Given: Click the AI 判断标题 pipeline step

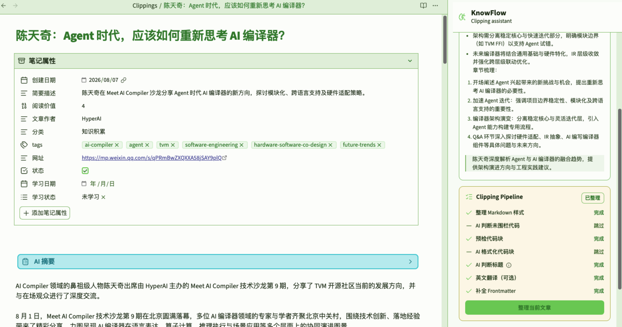Looking at the screenshot, I should [534, 265].
